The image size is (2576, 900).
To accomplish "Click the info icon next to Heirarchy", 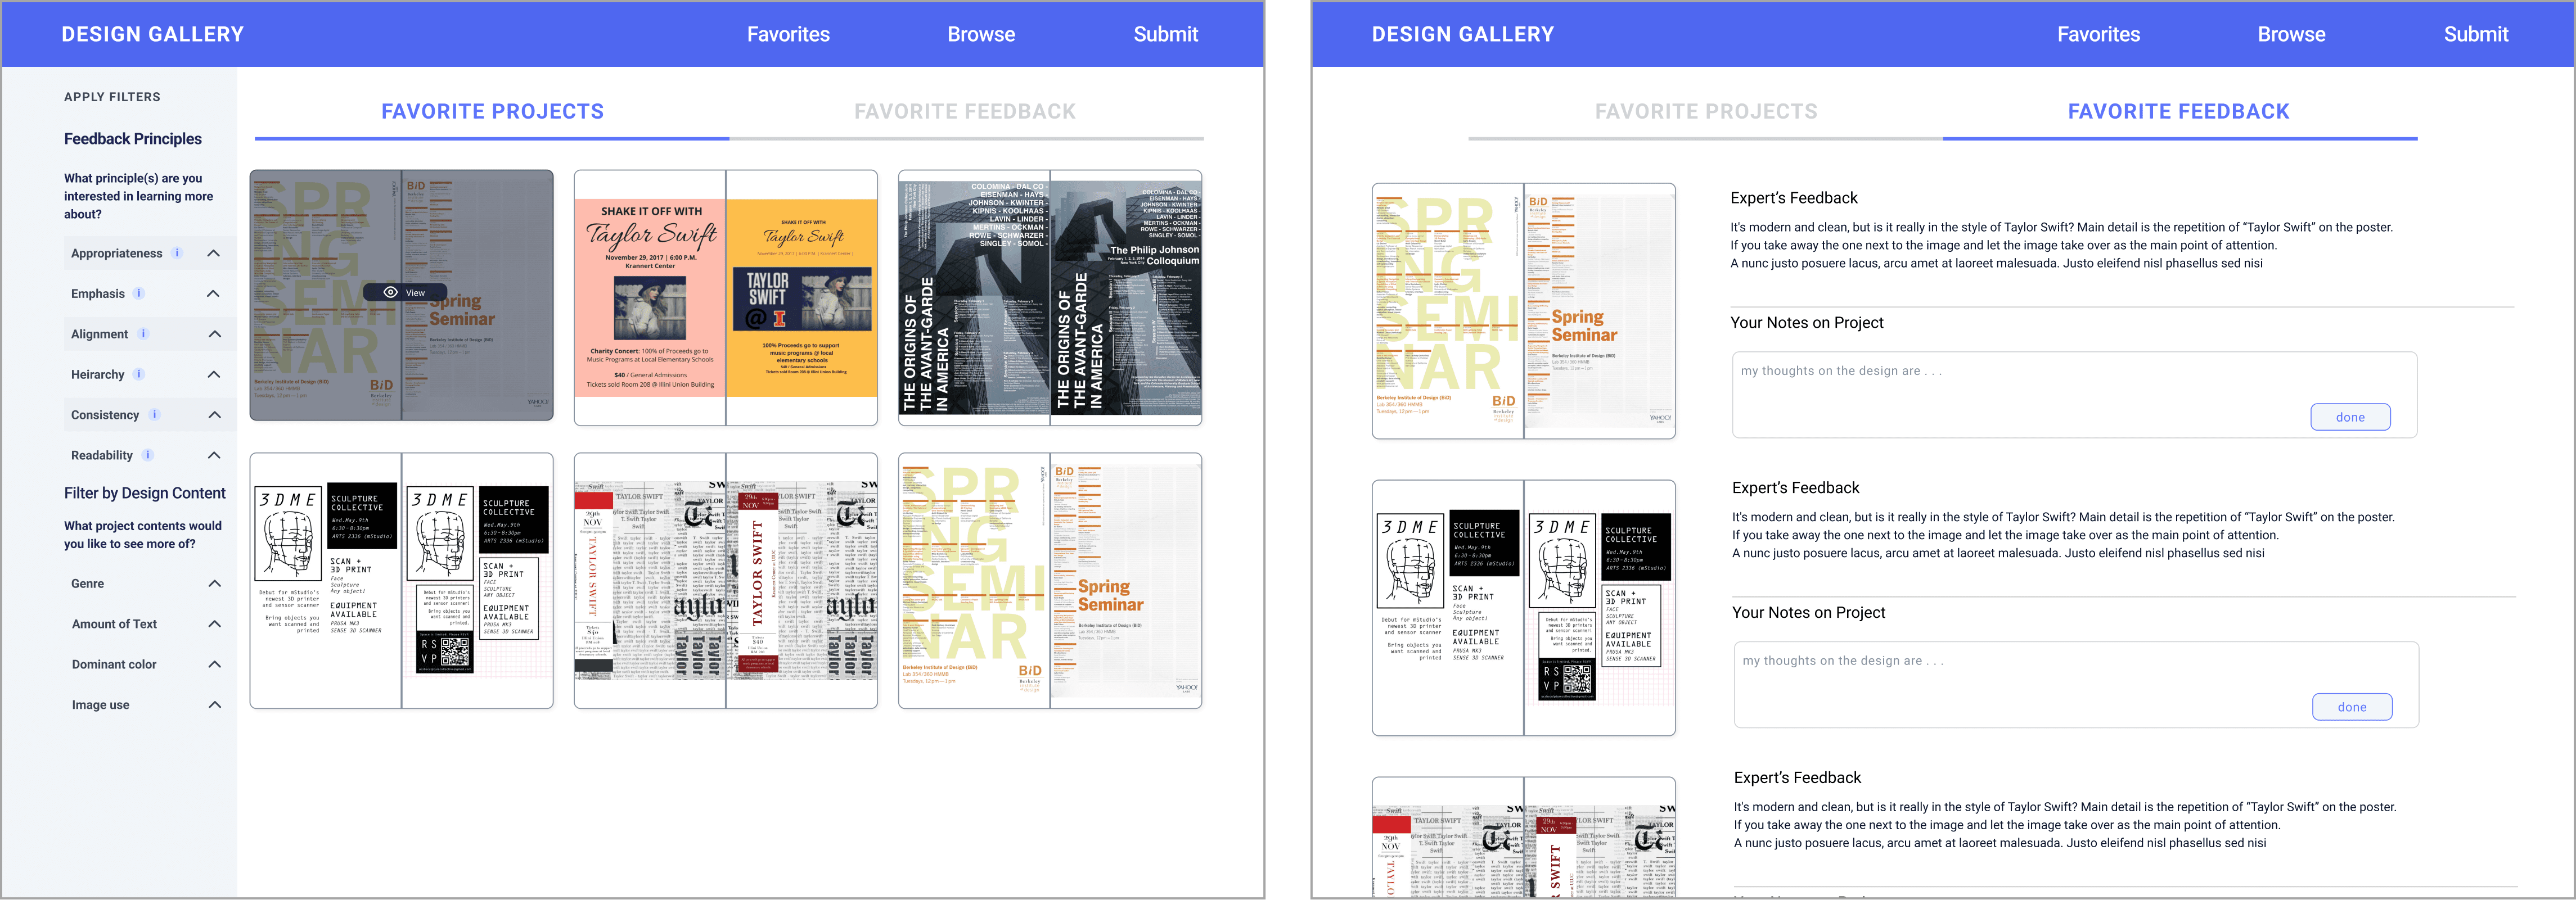I will [139, 374].
